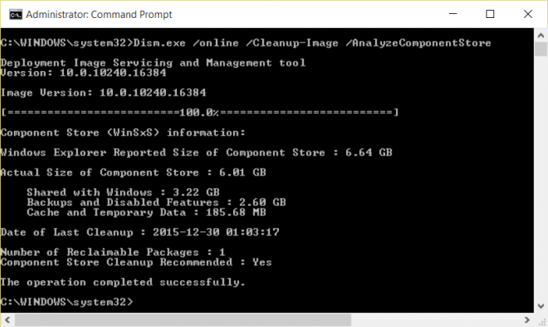Click the 'Cleanup Recommended : Yes' line
548x327 pixels.
pyautogui.click(x=137, y=262)
